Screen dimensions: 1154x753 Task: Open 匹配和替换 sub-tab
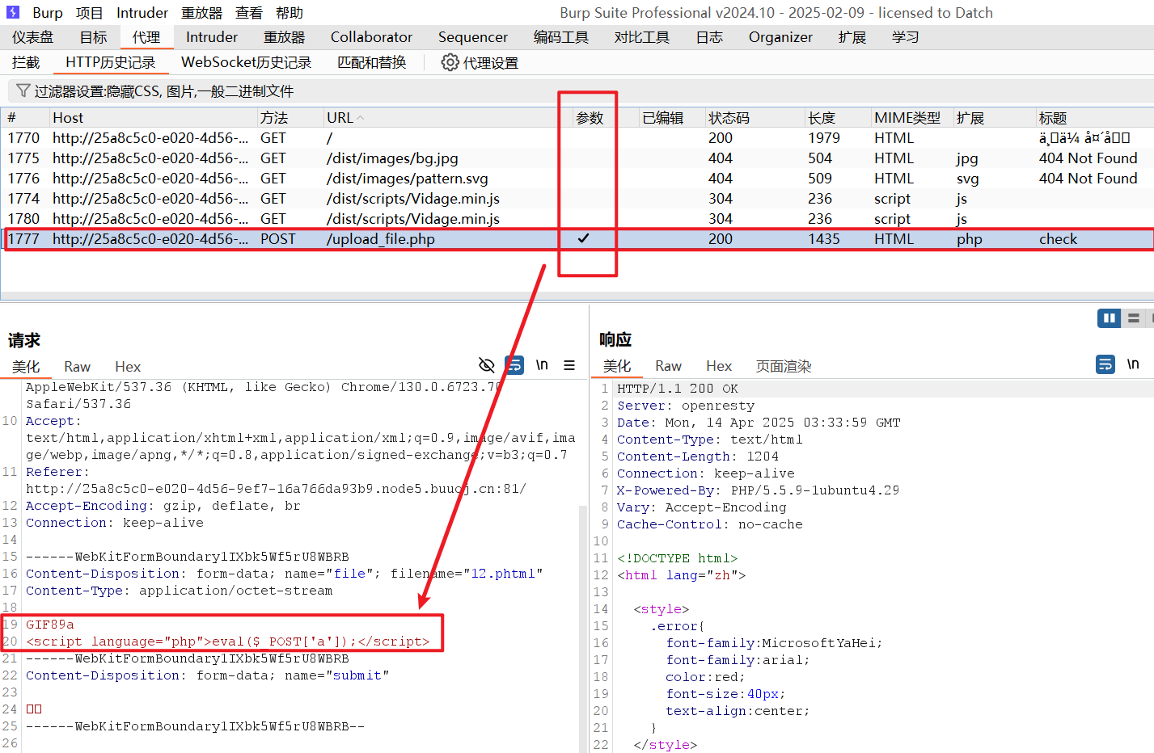pos(372,62)
